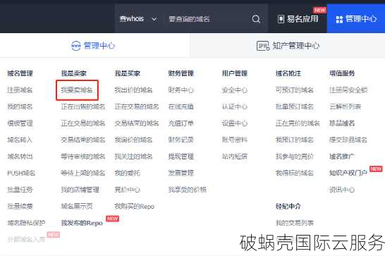The width and height of the screenshot is (385, 256).
Task: Open 我的店铺管理
Action: pyautogui.click(x=80, y=190)
